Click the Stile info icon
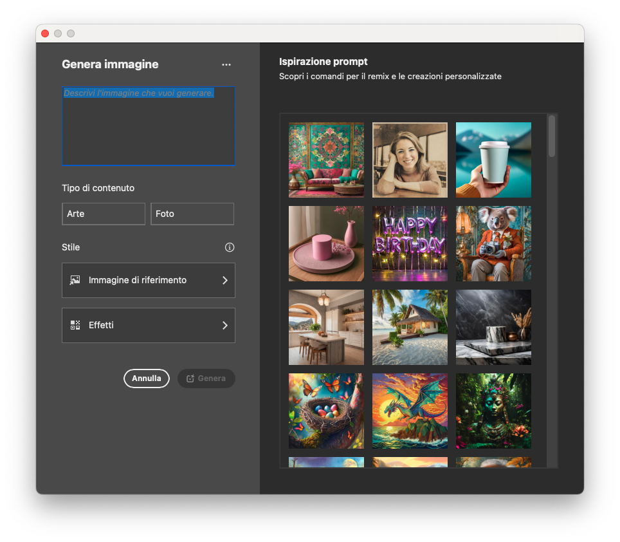 230,247
